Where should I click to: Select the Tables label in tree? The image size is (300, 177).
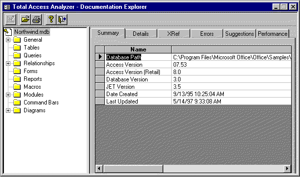coord(31,48)
